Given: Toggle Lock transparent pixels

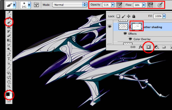Looking at the screenshot, I should coord(118,16).
